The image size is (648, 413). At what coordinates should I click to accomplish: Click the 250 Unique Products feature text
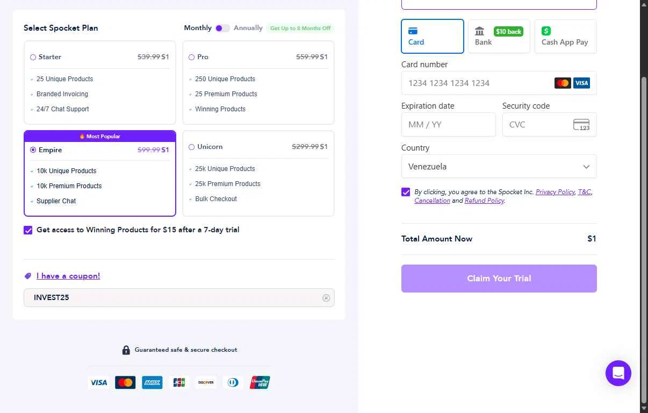225,79
